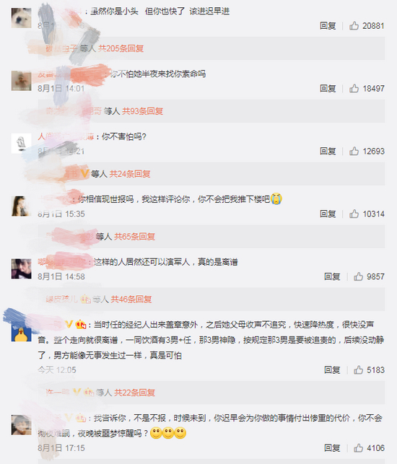
Task: Tap the thumbs-up next to 10314
Action: [x=354, y=214]
